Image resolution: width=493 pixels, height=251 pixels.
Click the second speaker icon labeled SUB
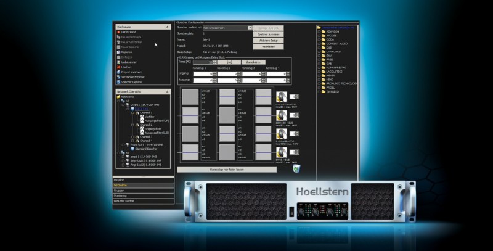pyautogui.click(x=282, y=115)
